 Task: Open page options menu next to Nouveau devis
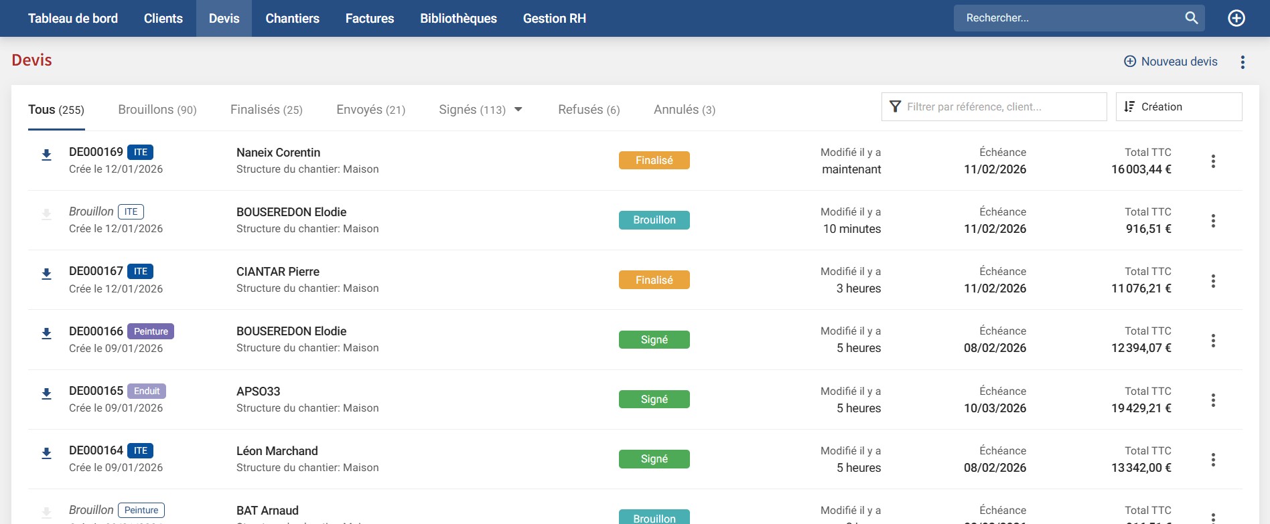(x=1243, y=62)
